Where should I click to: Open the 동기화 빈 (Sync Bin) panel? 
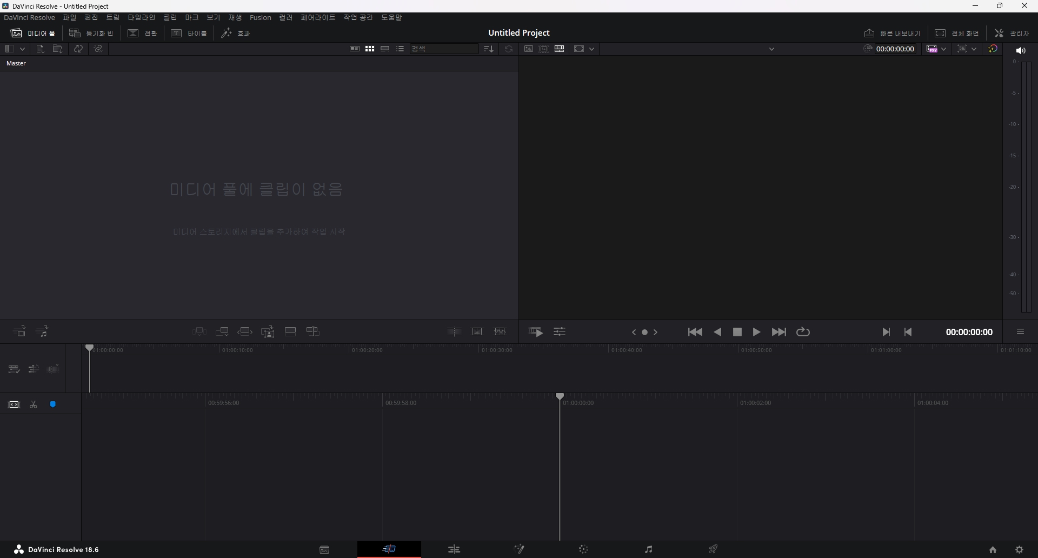(x=91, y=33)
